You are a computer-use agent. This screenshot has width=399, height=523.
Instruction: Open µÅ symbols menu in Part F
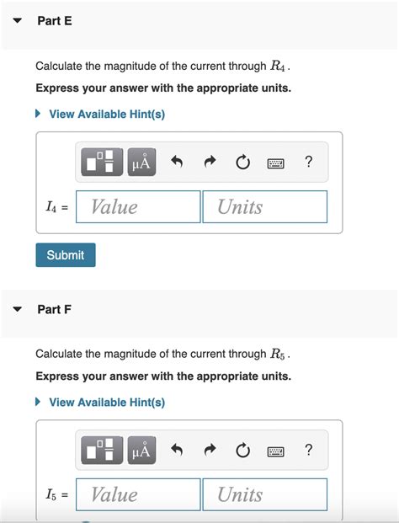141,451
